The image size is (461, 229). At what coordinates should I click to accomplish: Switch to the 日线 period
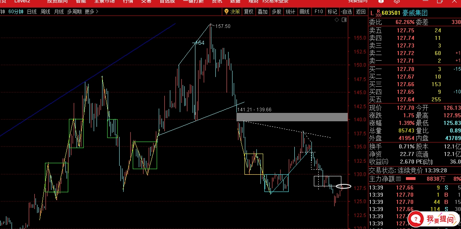coord(32,12)
